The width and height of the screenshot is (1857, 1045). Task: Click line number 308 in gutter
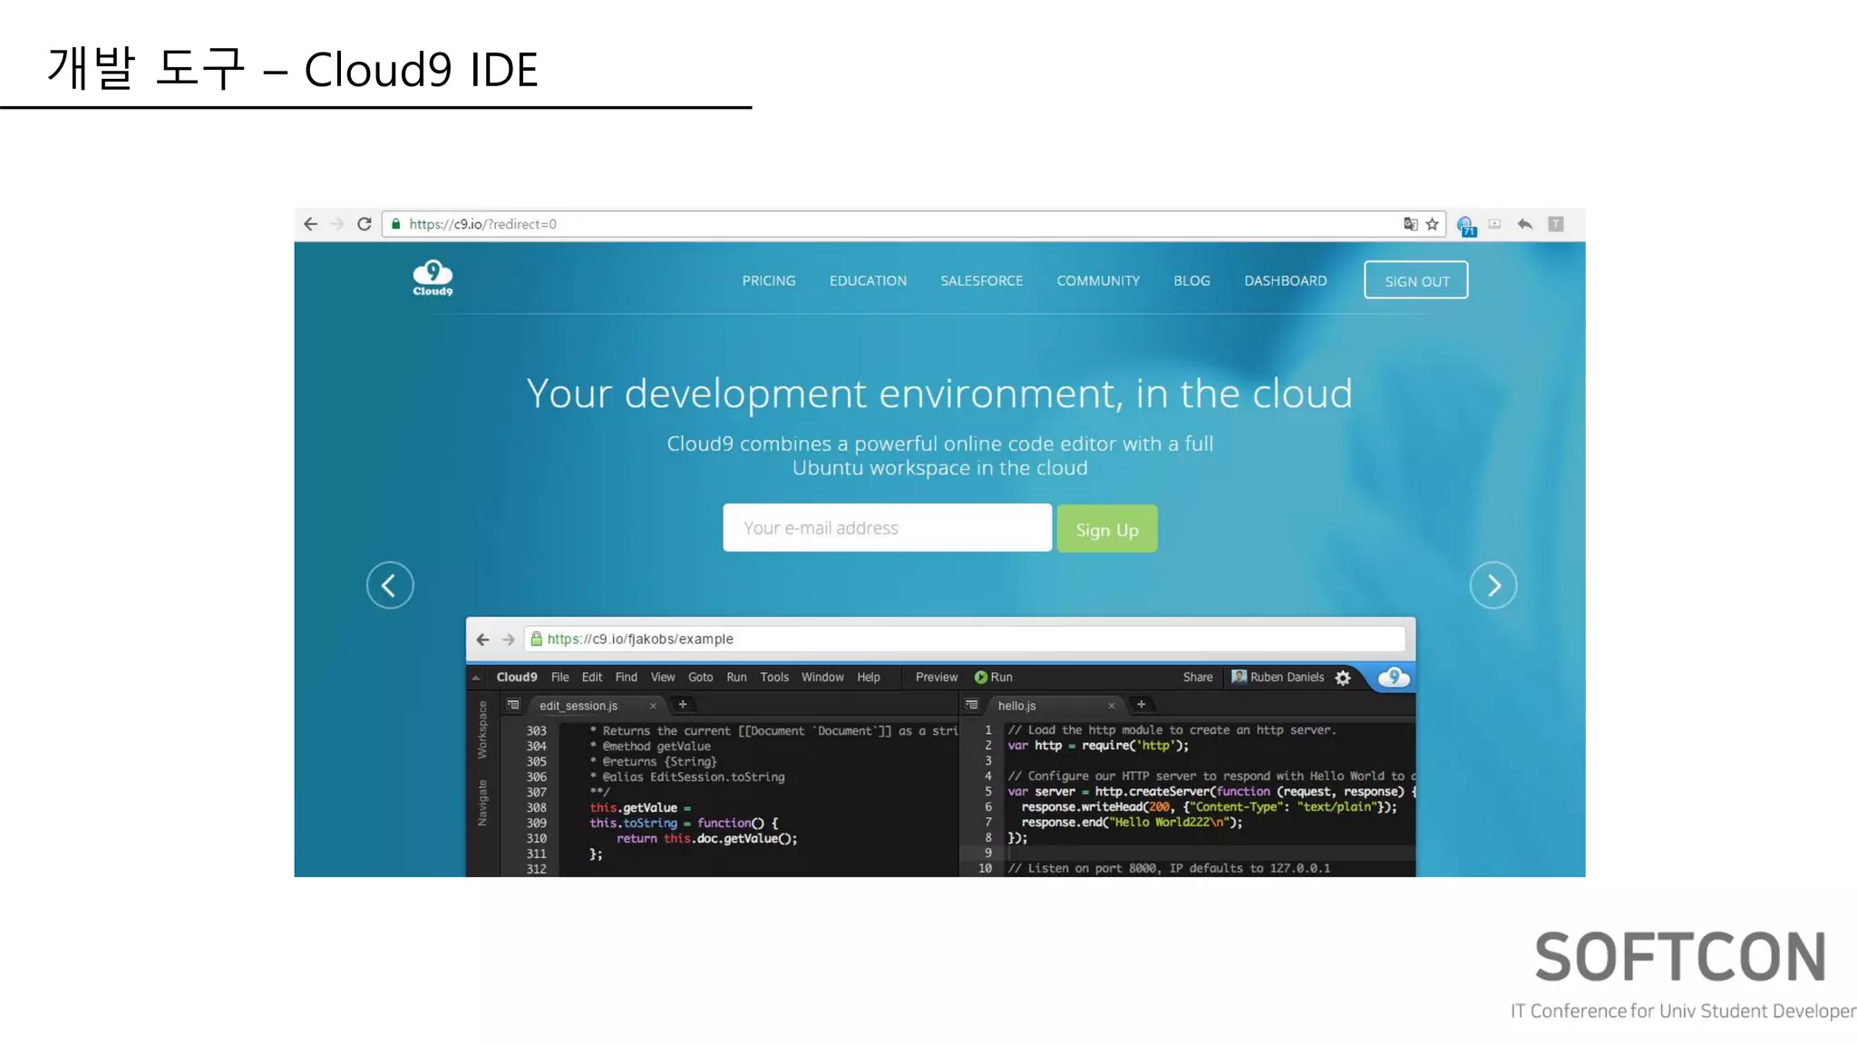click(x=537, y=808)
